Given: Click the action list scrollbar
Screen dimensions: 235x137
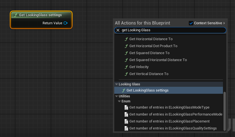Looking at the screenshot, I should coord(224,110).
